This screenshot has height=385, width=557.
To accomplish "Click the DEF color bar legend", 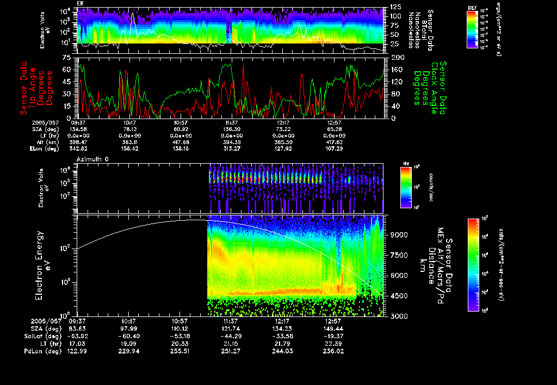I will [472, 29].
